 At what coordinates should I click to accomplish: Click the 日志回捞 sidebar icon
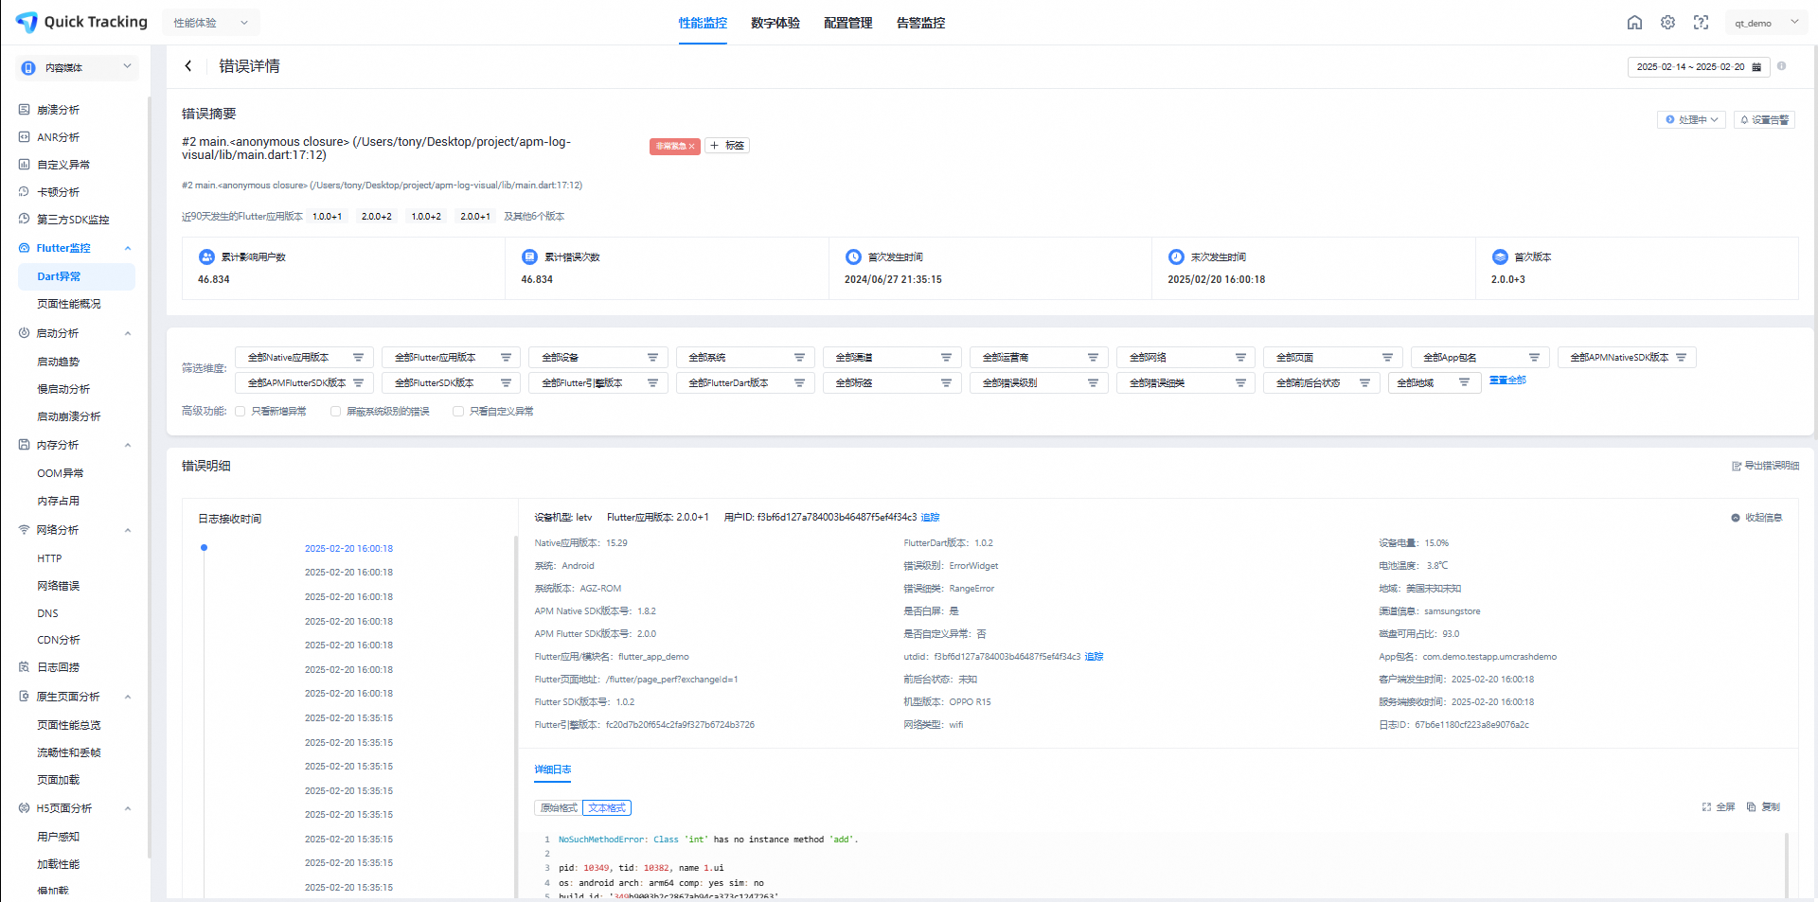point(25,667)
